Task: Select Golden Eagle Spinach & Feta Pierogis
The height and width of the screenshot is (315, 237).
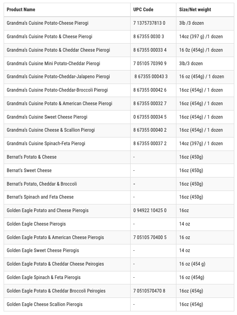Action: pyautogui.click(x=44, y=277)
